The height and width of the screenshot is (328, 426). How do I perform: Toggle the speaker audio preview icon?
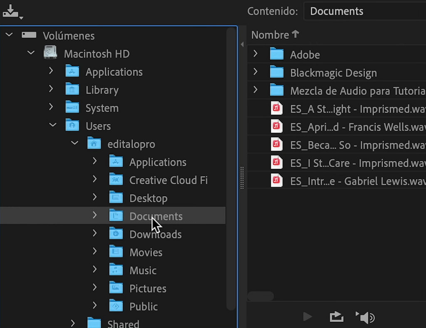(x=365, y=317)
